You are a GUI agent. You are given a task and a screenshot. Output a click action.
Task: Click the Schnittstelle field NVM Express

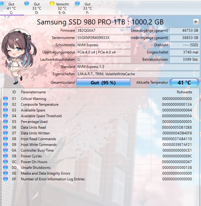click(103, 45)
